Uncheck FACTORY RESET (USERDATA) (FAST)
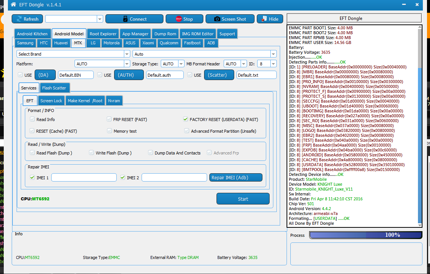 click(x=186, y=119)
